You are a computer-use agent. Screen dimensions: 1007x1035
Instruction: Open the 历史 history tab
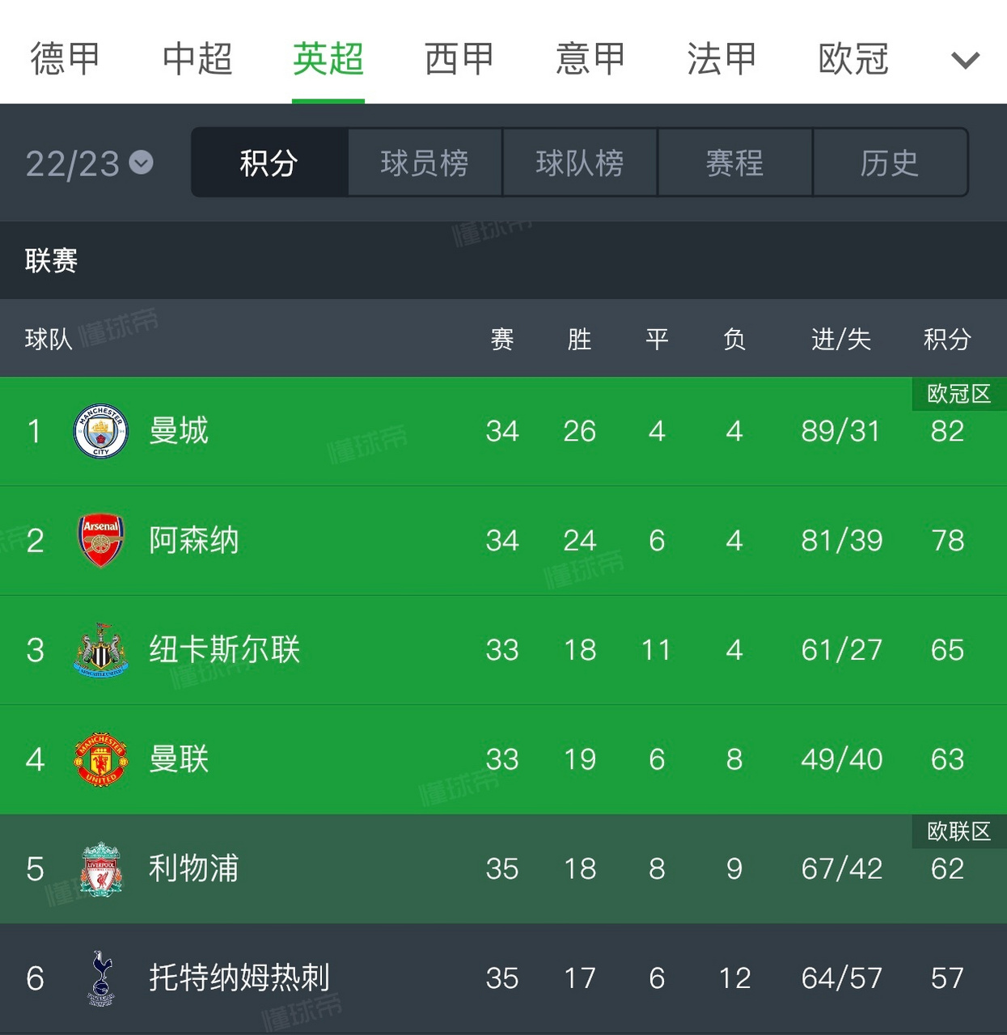[x=890, y=163]
